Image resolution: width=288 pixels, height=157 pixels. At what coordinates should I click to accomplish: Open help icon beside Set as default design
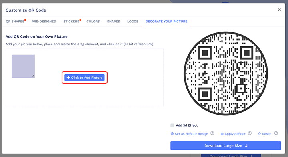(212, 133)
